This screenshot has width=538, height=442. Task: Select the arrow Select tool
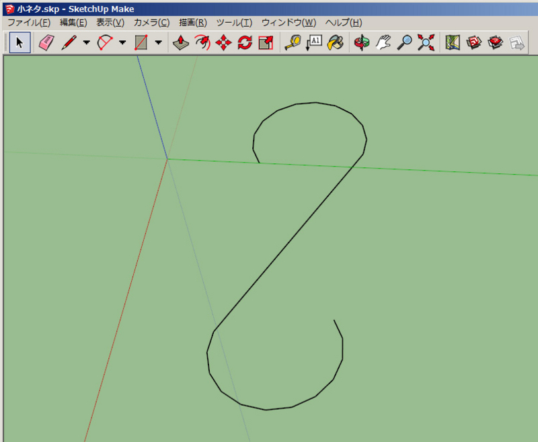click(x=19, y=42)
